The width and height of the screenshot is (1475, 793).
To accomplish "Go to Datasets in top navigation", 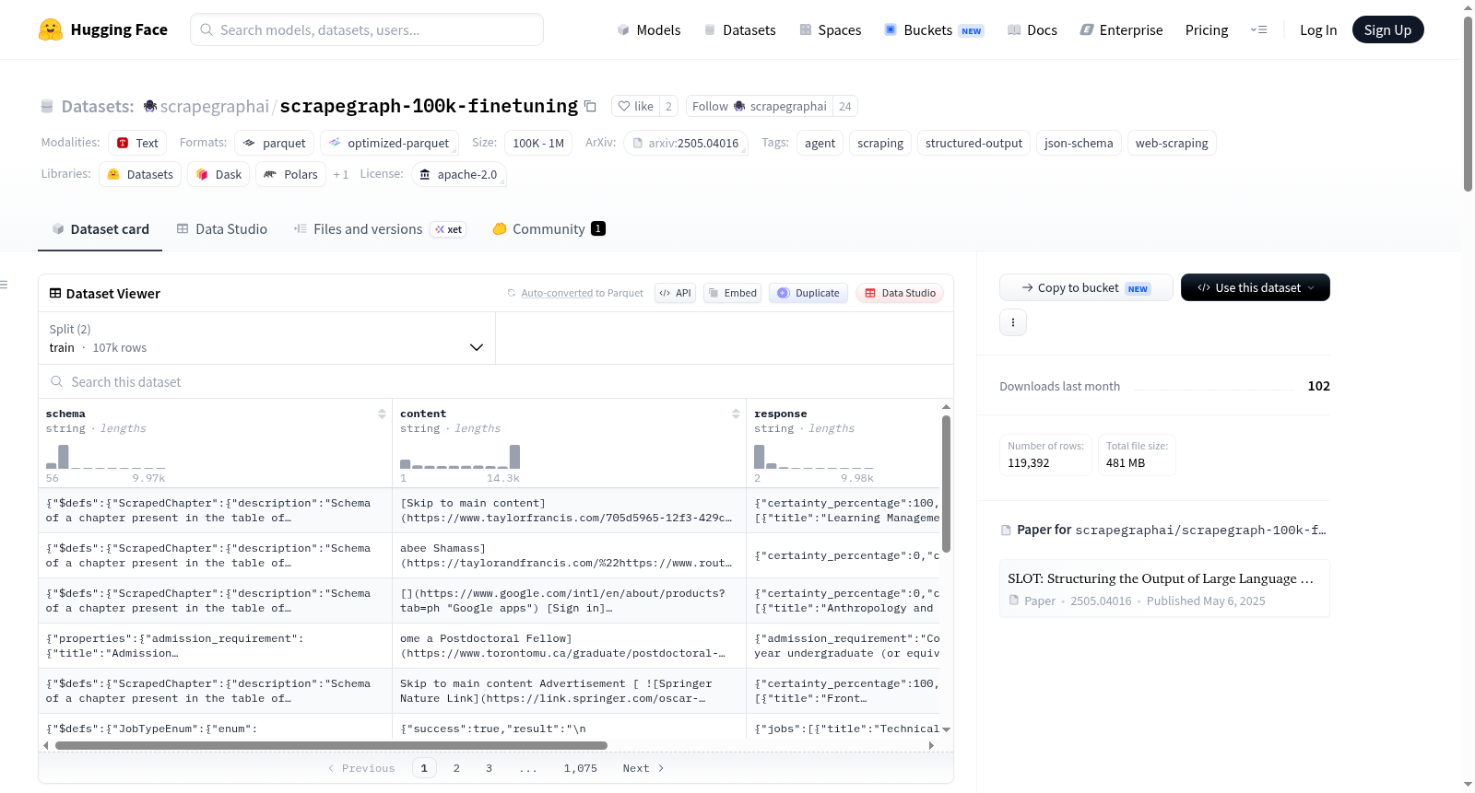I will point(739,29).
